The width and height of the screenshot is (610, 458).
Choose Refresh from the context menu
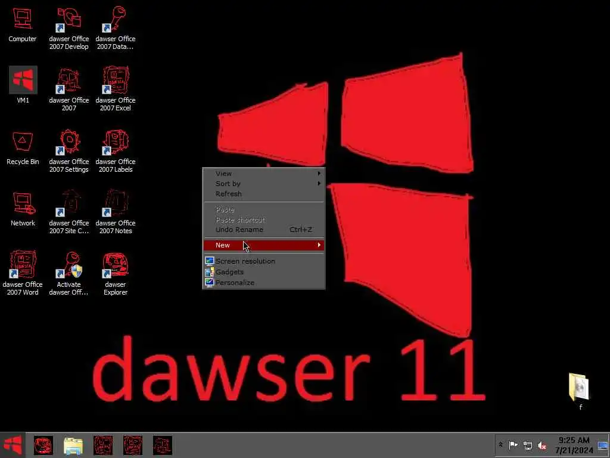point(264,194)
